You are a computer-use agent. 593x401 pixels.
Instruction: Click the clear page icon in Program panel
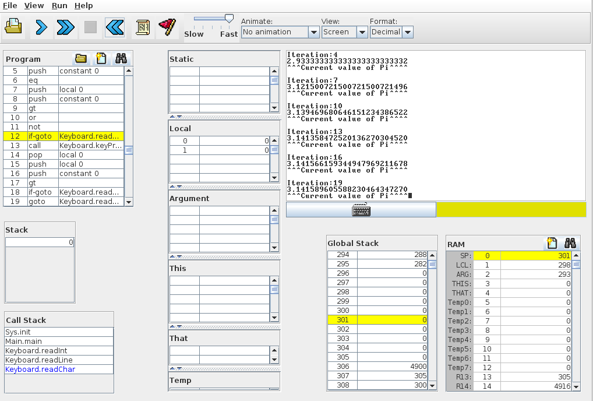click(x=101, y=58)
